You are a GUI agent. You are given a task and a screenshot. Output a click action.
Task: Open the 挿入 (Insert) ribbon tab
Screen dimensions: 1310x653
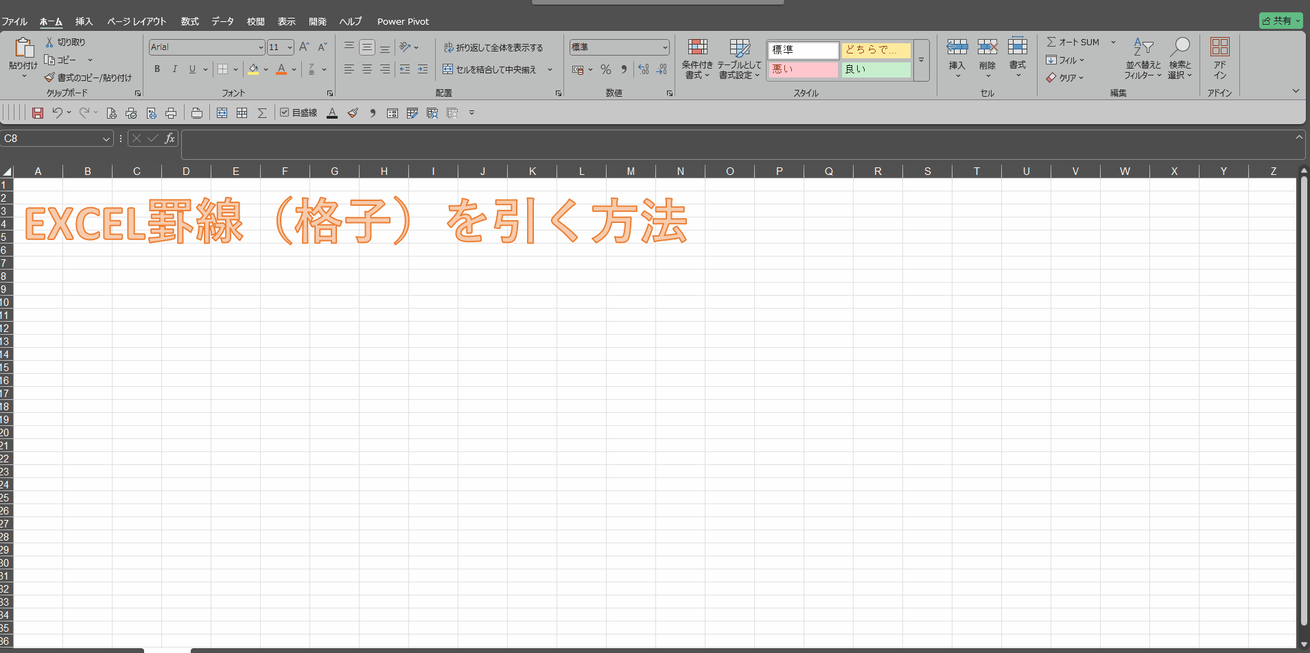pyautogui.click(x=84, y=21)
